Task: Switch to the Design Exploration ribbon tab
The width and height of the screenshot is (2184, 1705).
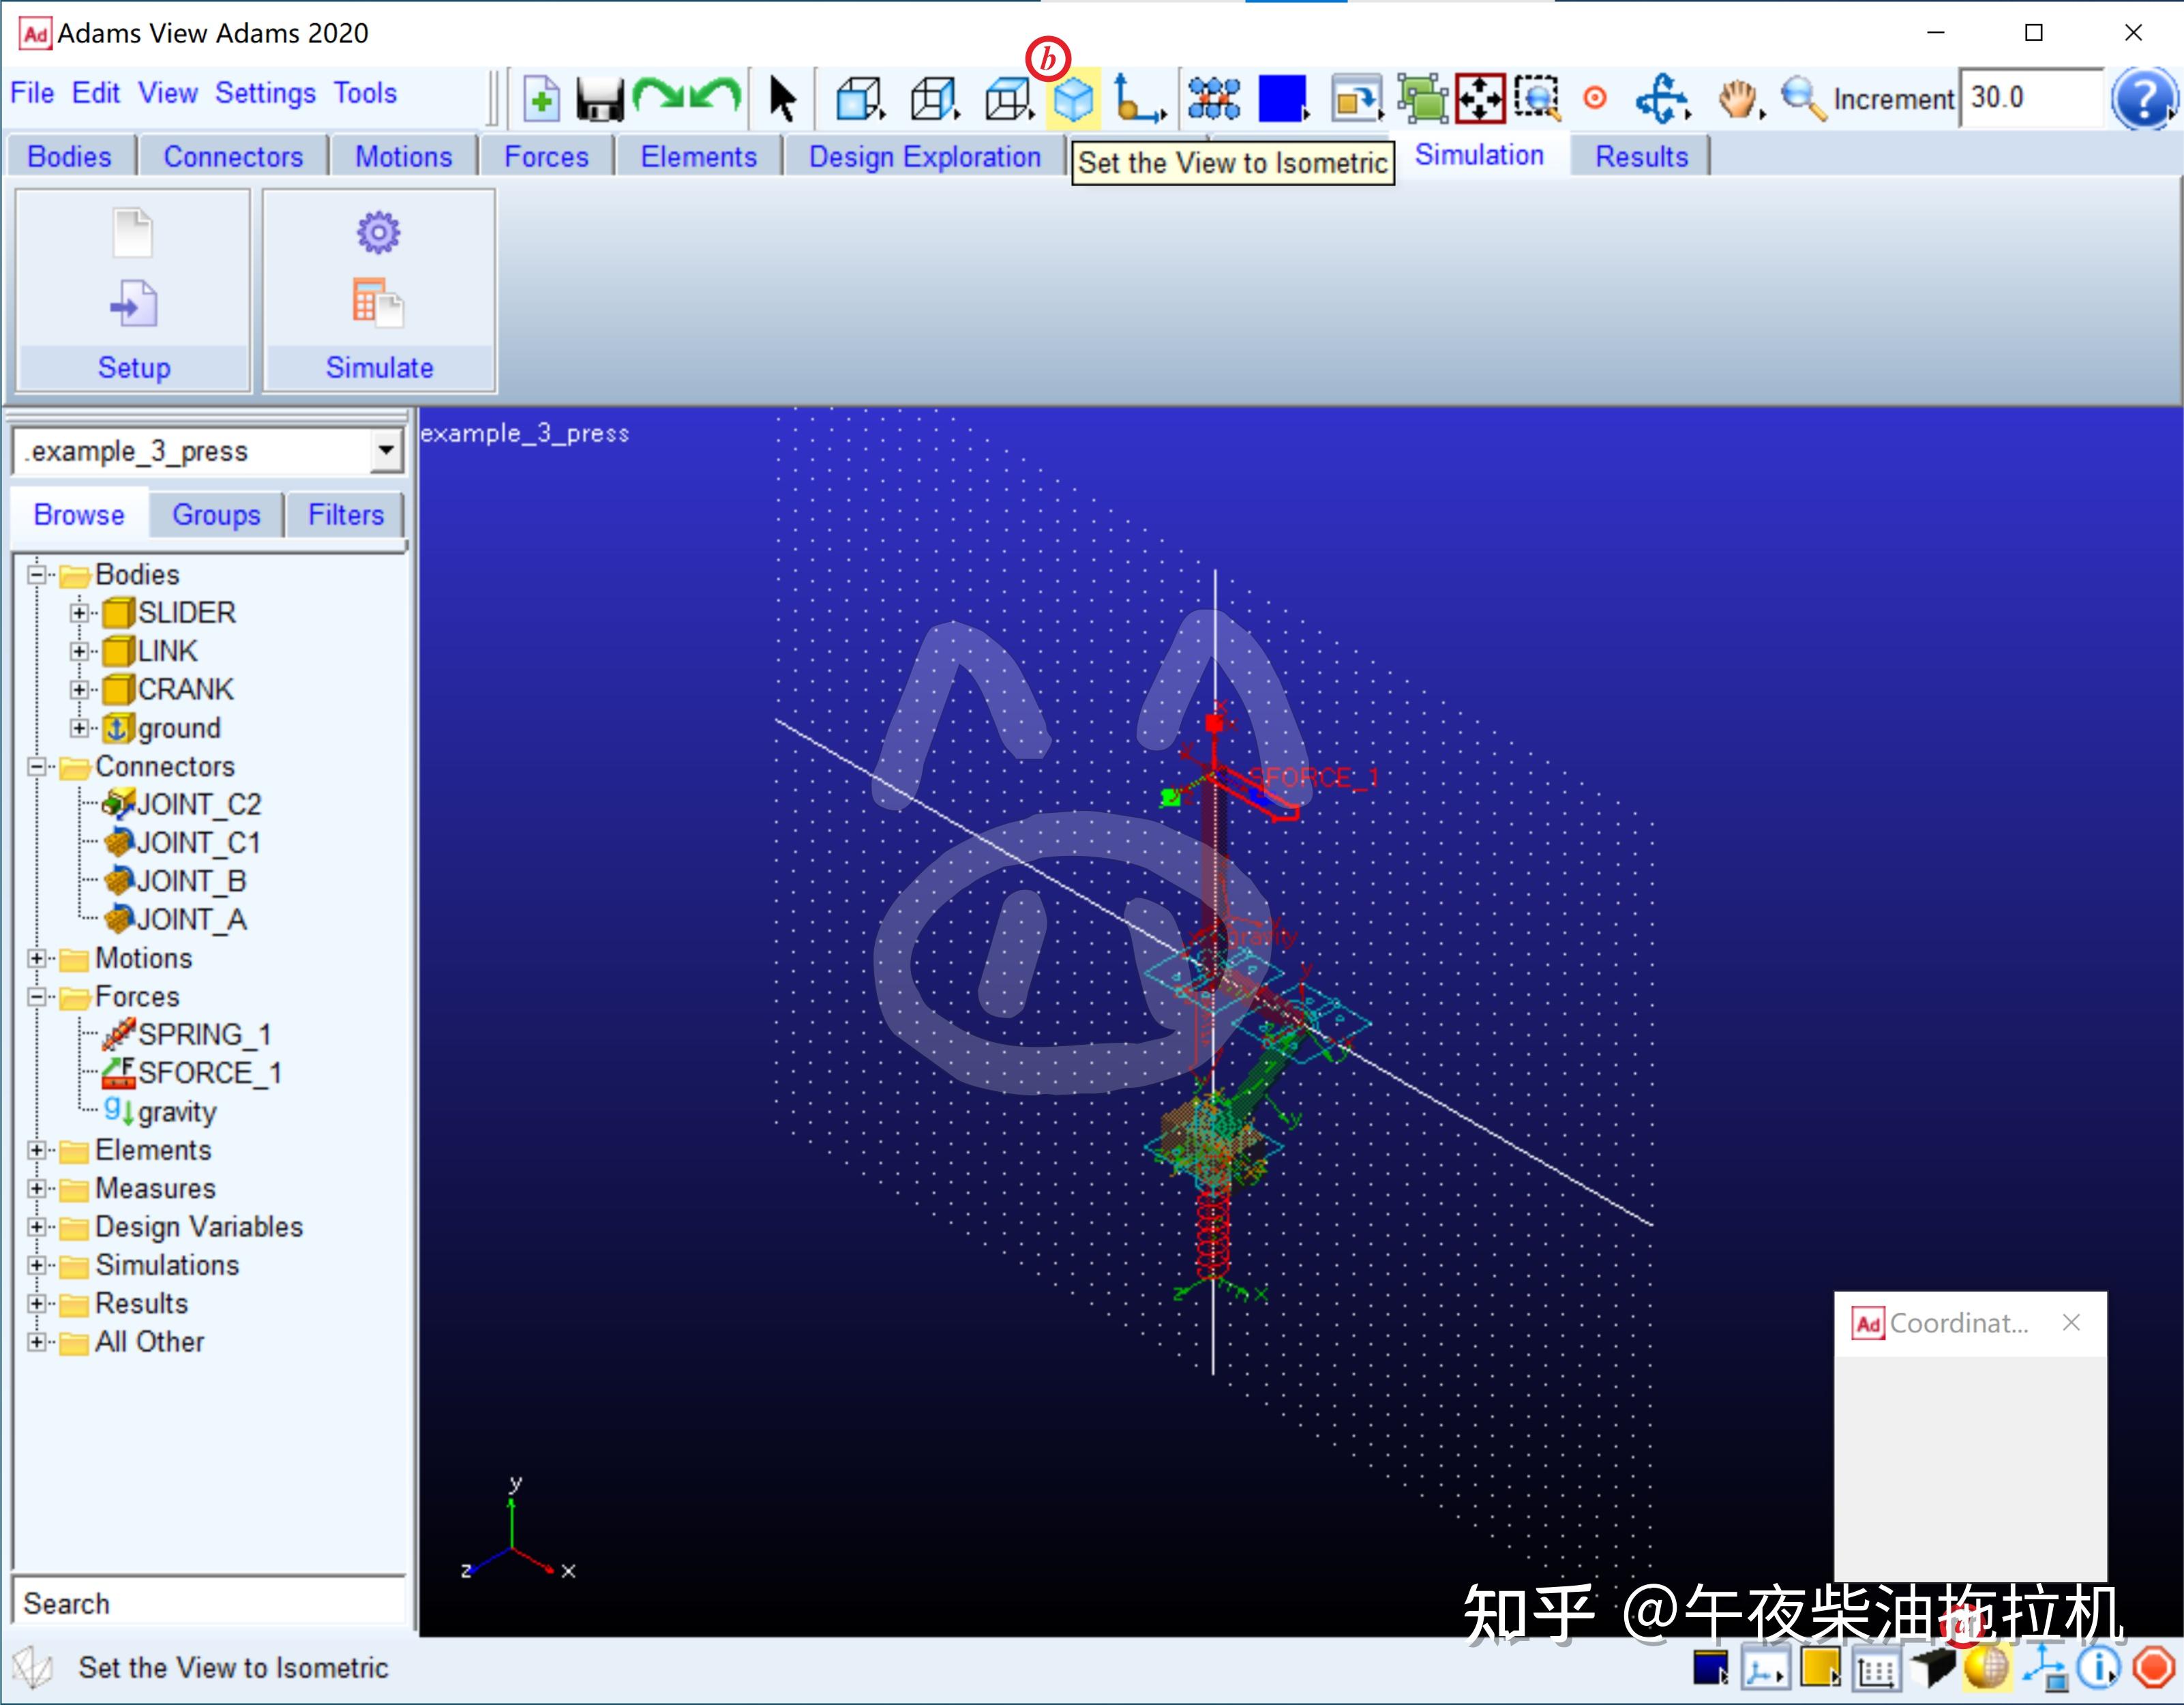Action: pos(925,157)
